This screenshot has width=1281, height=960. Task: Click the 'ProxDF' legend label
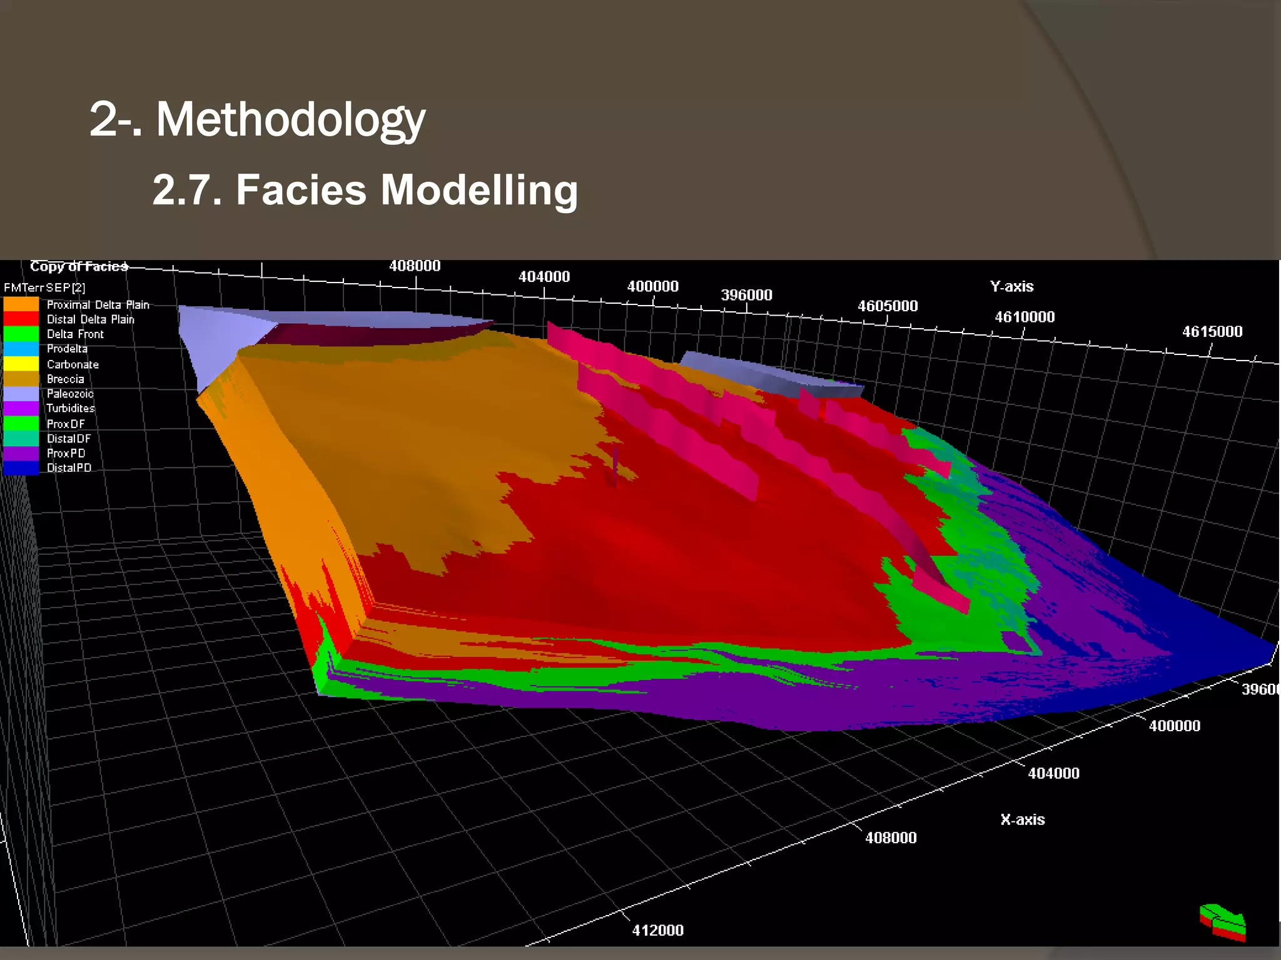(66, 424)
